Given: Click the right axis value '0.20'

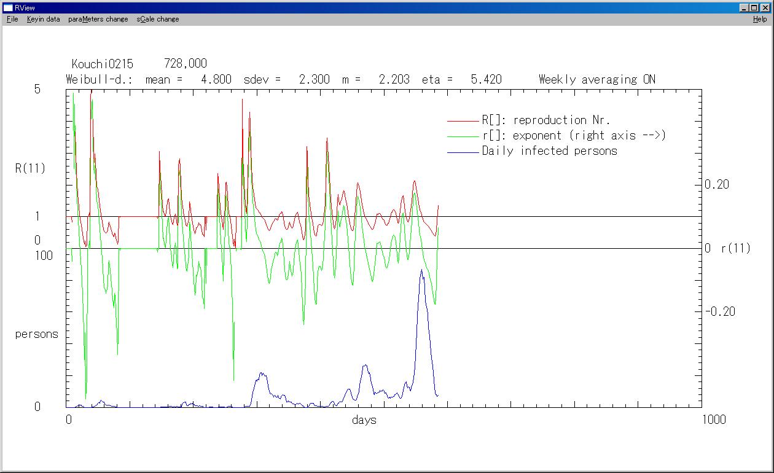Looking at the screenshot, I should click(x=717, y=184).
